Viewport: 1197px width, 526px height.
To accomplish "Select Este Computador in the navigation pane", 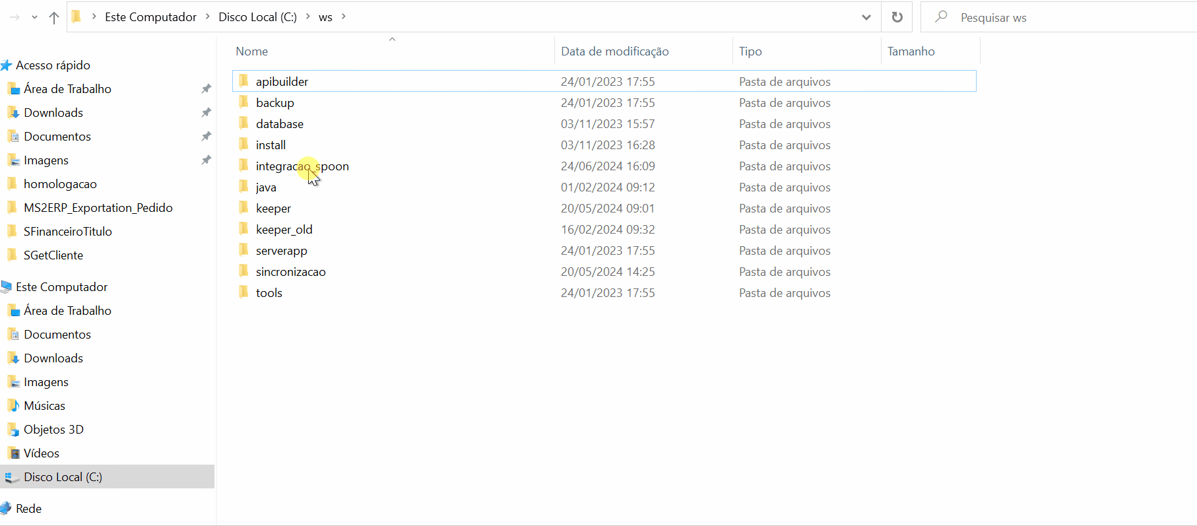I will click(x=61, y=287).
